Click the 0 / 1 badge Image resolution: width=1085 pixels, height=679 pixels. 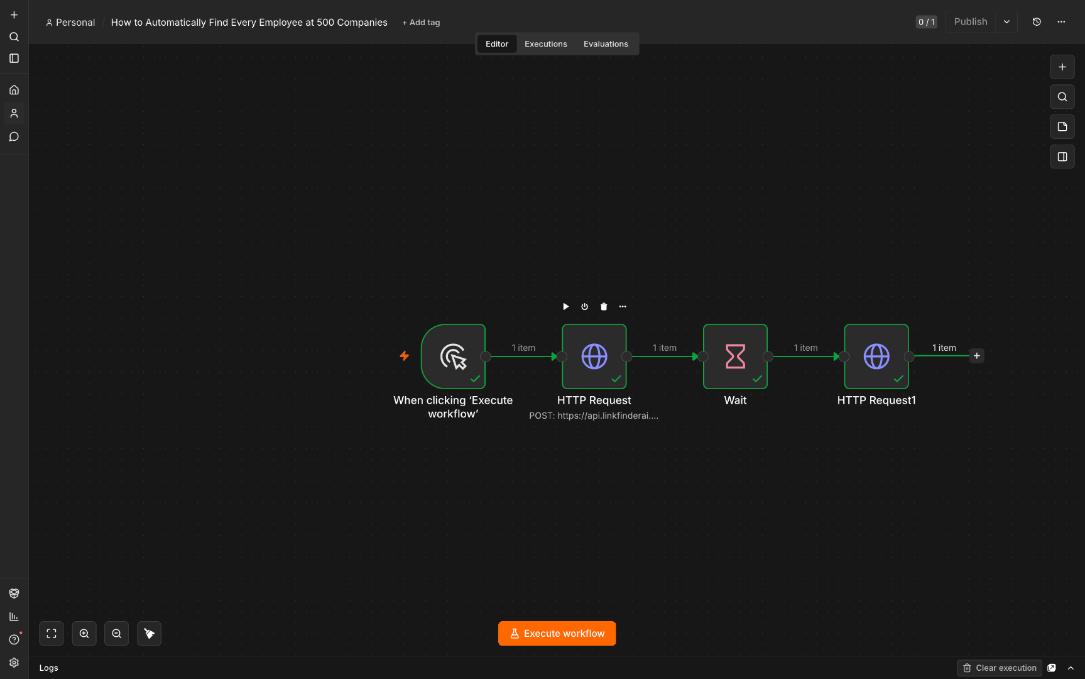926,22
